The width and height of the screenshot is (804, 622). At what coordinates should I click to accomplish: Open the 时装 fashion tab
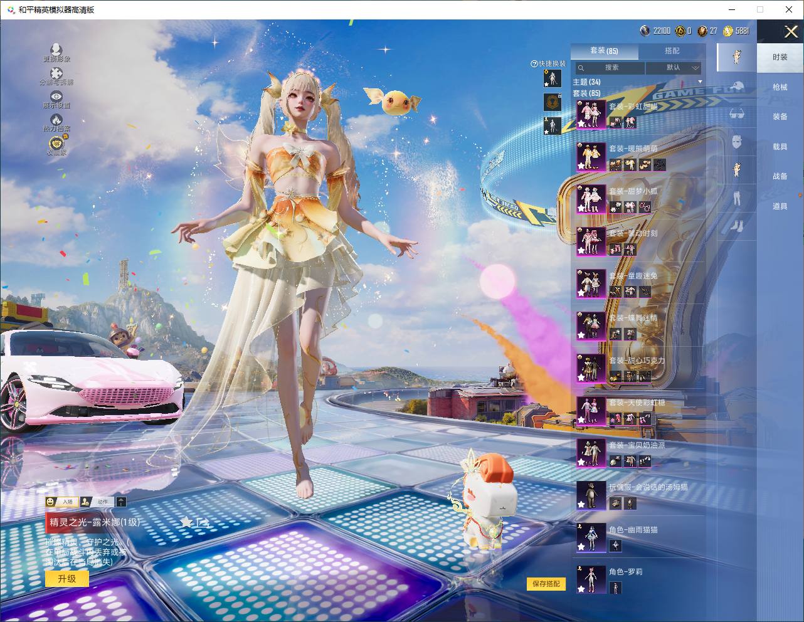click(780, 57)
